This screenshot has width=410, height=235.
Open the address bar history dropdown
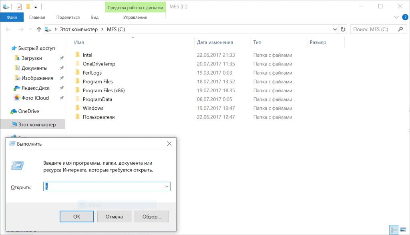(335, 29)
